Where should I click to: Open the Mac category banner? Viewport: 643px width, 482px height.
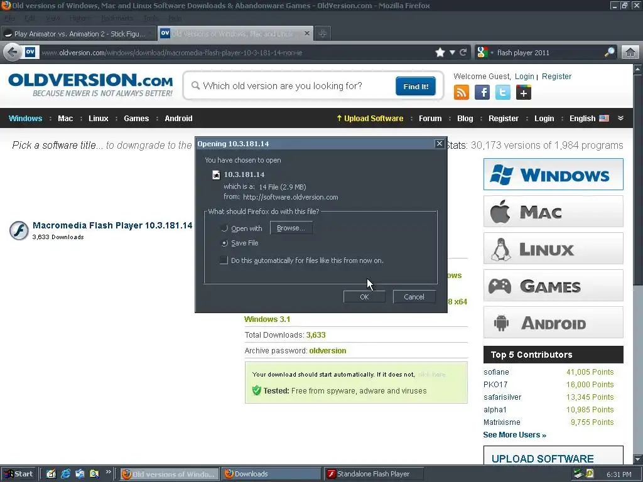[553, 212]
